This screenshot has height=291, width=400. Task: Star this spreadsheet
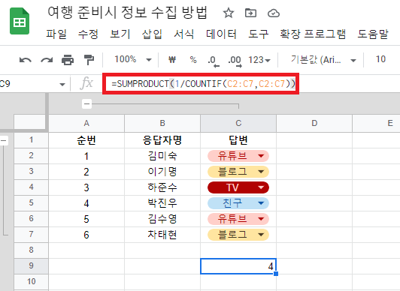pyautogui.click(x=229, y=13)
